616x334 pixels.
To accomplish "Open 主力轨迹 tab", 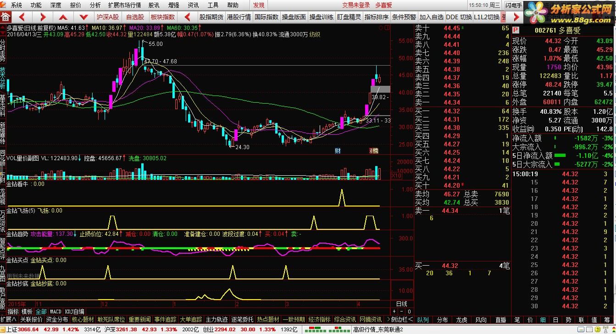I will tap(216, 319).
